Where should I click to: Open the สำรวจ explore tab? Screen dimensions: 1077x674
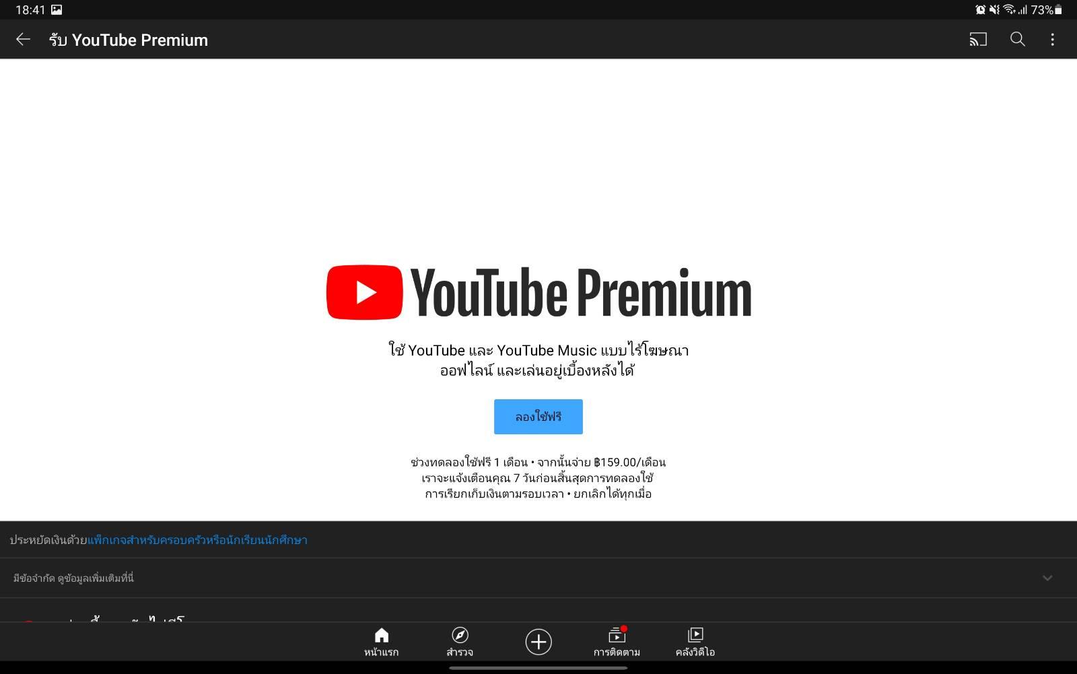pyautogui.click(x=460, y=642)
